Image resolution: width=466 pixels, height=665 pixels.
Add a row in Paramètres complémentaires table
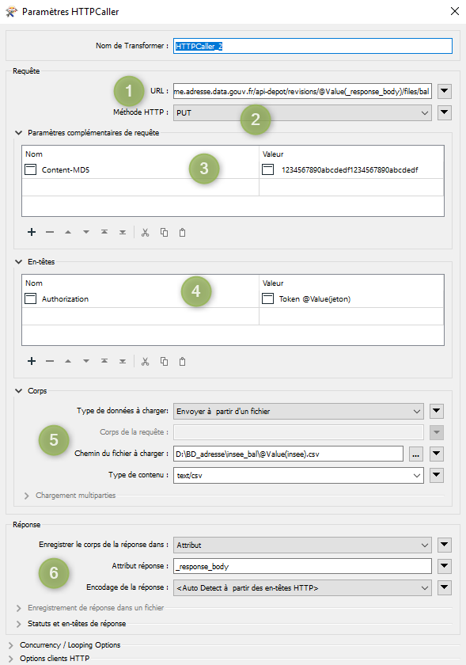coord(32,232)
